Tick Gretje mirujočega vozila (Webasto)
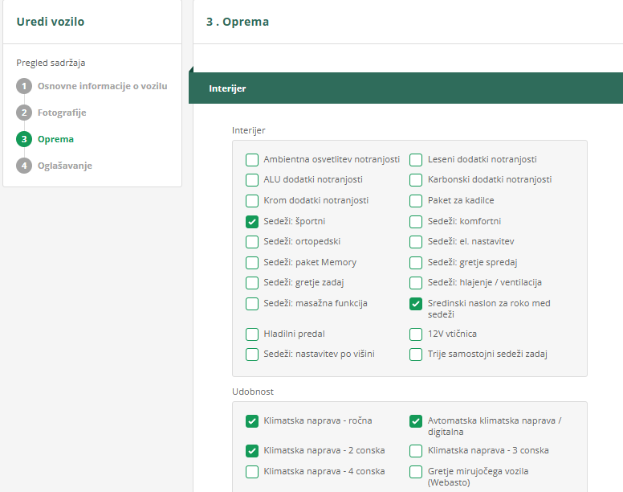This screenshot has width=623, height=492. coord(416,472)
